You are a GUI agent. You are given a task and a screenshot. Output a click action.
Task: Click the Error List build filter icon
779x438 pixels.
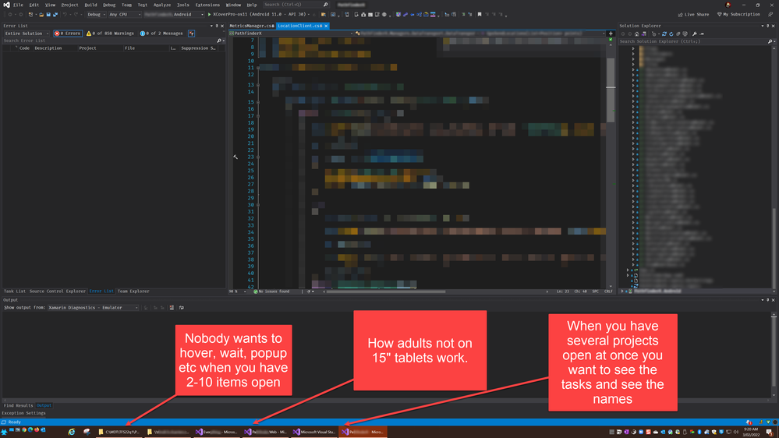pos(191,34)
